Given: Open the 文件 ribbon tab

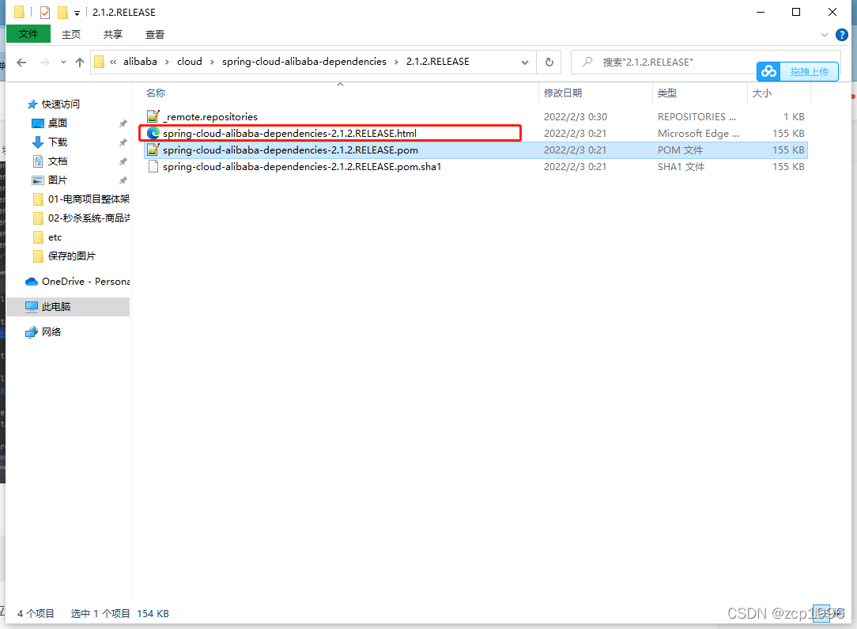Looking at the screenshot, I should tap(28, 34).
